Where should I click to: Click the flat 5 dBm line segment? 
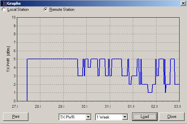coord(52,59)
